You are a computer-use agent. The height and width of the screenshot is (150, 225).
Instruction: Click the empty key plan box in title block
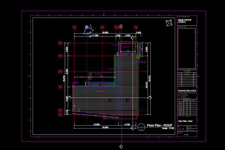point(186,48)
